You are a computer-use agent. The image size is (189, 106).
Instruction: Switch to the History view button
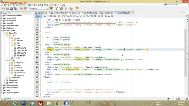pos(45,16)
